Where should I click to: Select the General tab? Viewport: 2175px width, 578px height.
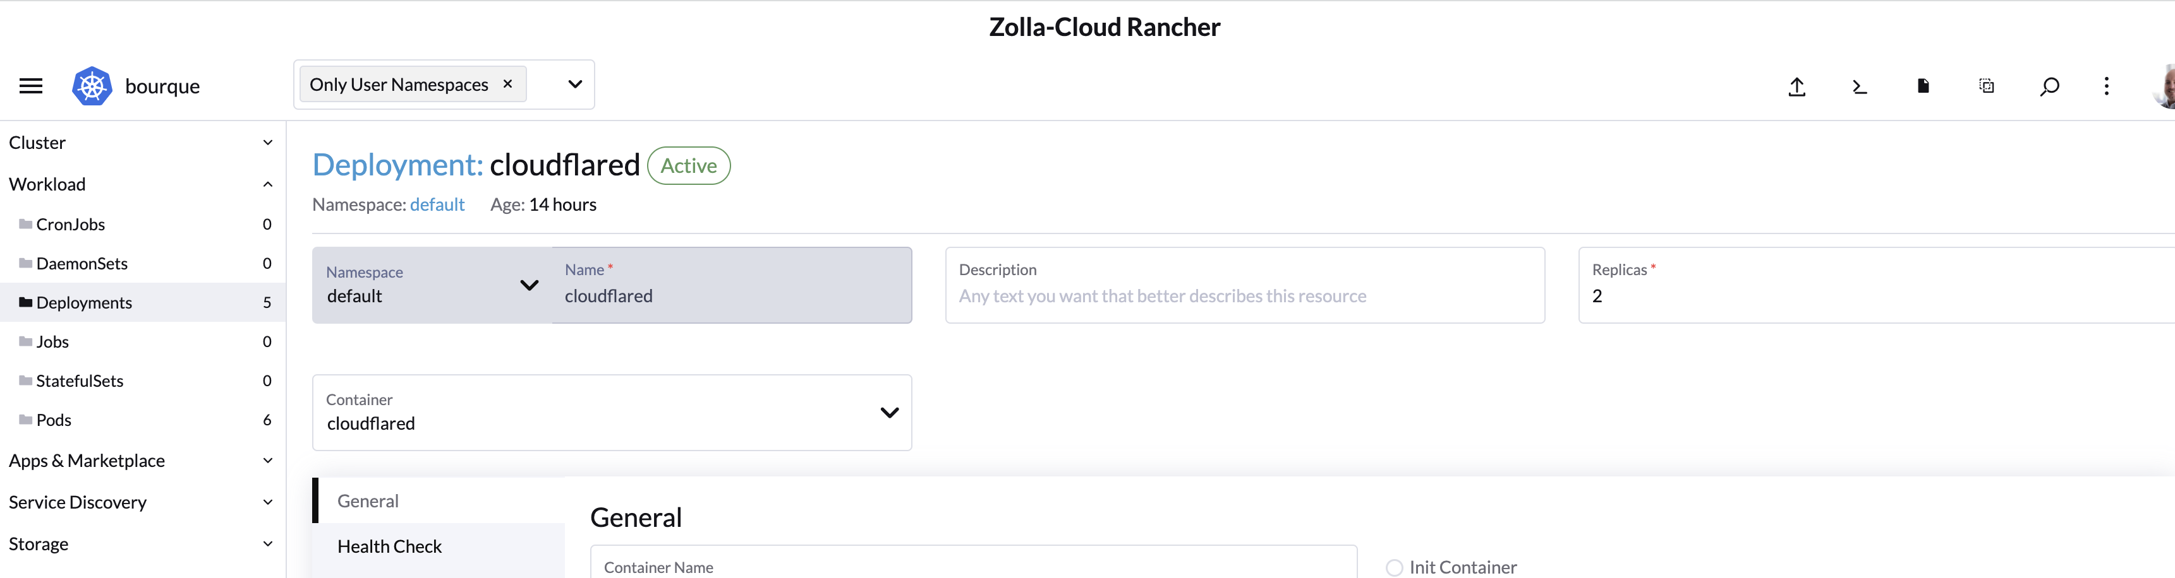367,500
